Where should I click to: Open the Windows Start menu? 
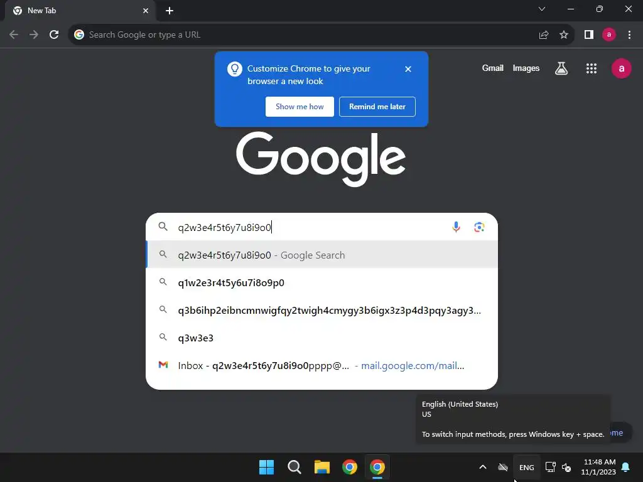click(x=266, y=467)
